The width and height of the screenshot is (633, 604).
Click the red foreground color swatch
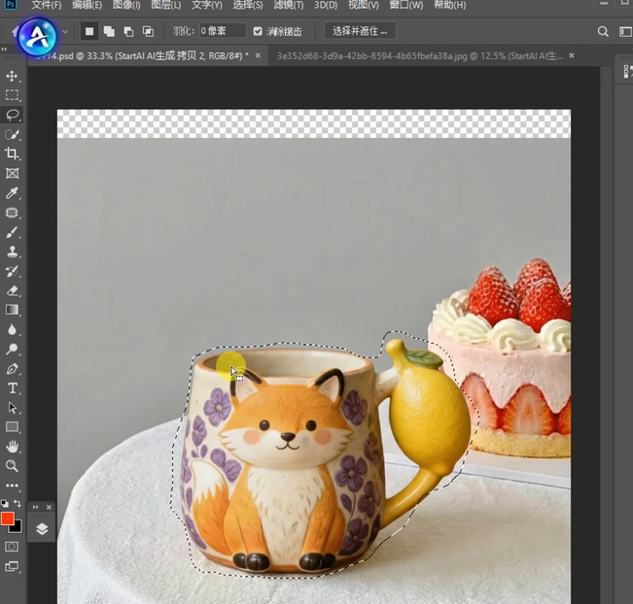(x=8, y=520)
